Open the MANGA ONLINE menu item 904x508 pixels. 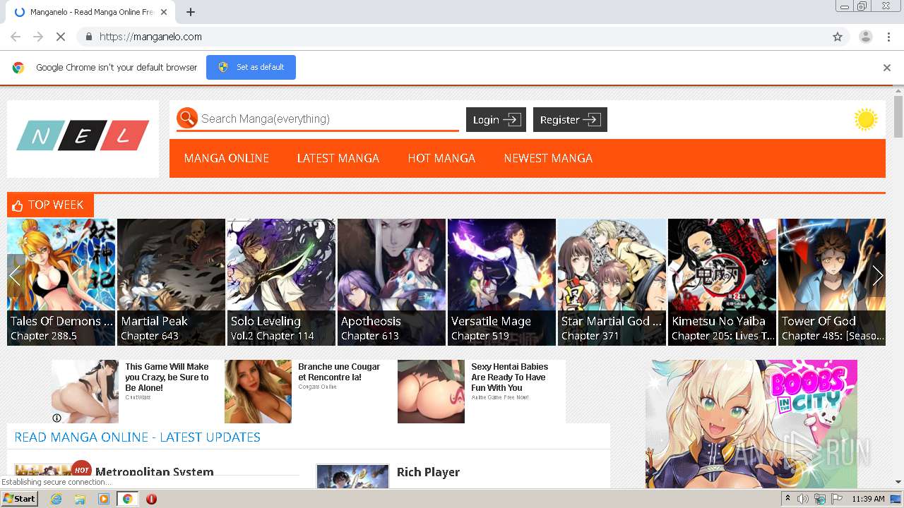click(226, 158)
